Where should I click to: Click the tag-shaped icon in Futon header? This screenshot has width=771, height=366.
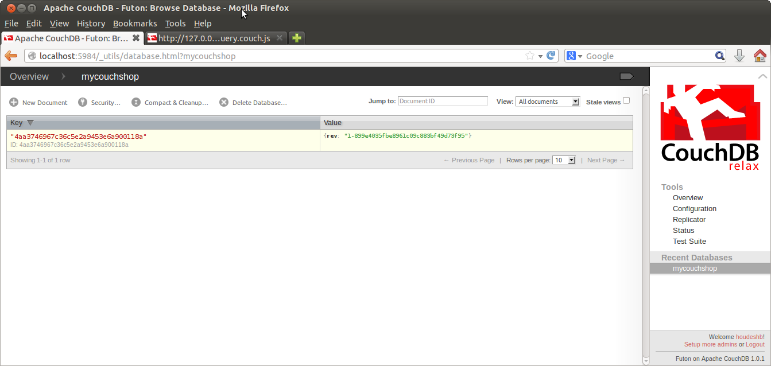pyautogui.click(x=626, y=76)
